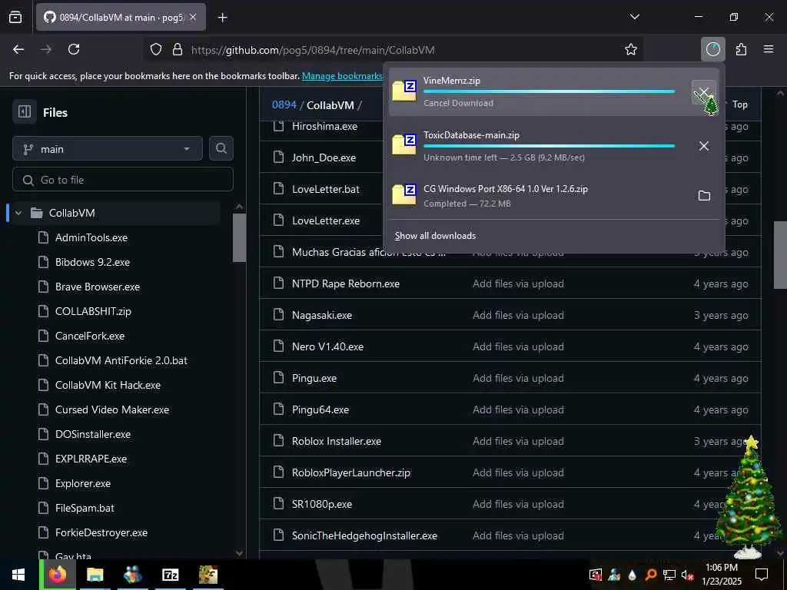Show site security lock information
Screen dimensions: 787x590
coord(178,49)
